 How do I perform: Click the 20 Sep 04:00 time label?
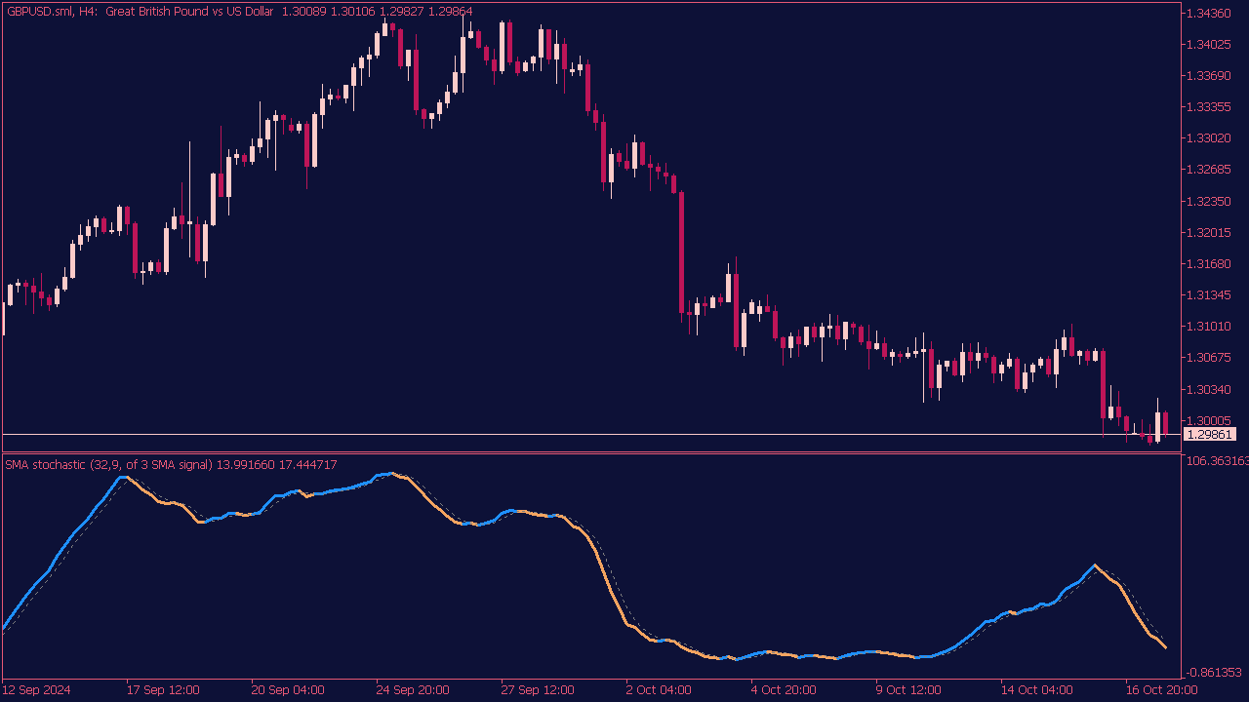click(x=288, y=690)
